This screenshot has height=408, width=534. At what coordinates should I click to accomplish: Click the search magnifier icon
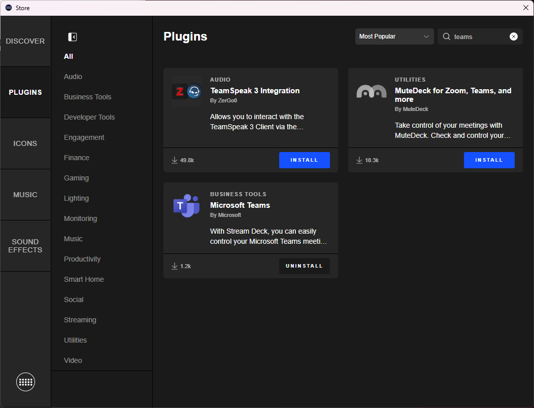pyautogui.click(x=447, y=36)
